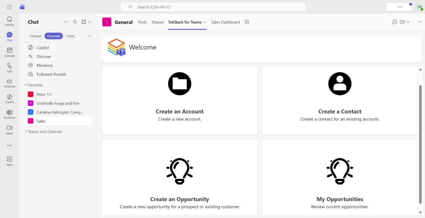Open the Apps store button
Viewport: 425px width, 218px height.
[9, 161]
